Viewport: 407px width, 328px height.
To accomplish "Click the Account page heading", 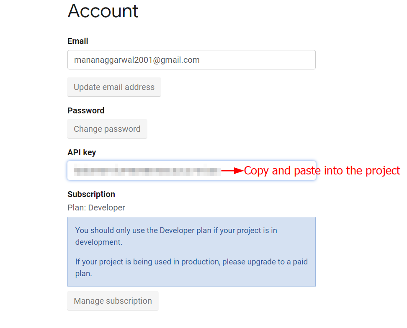I will 103,11.
